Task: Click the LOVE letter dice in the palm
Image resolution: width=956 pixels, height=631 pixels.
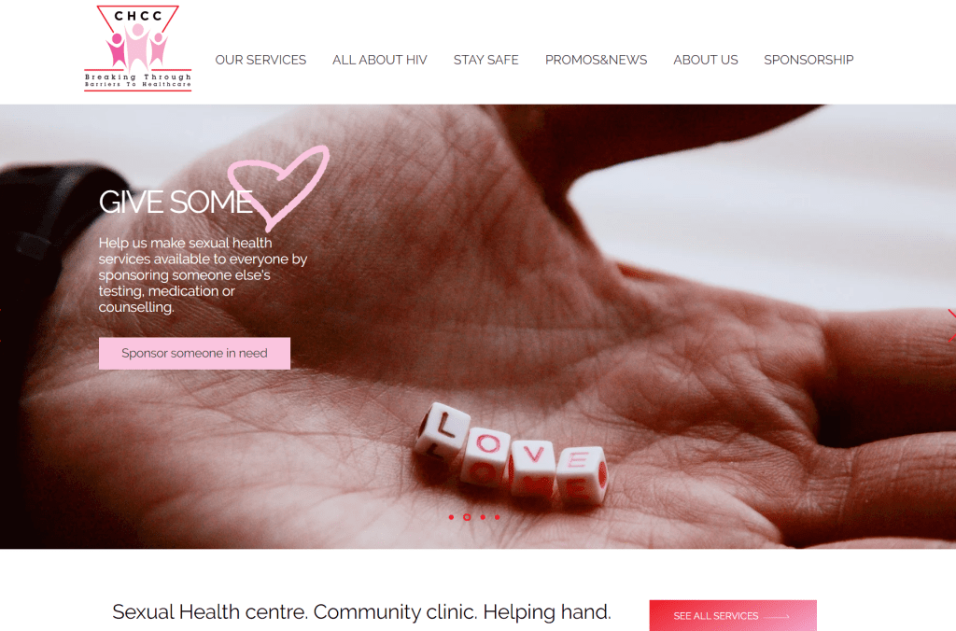Action: point(511,454)
